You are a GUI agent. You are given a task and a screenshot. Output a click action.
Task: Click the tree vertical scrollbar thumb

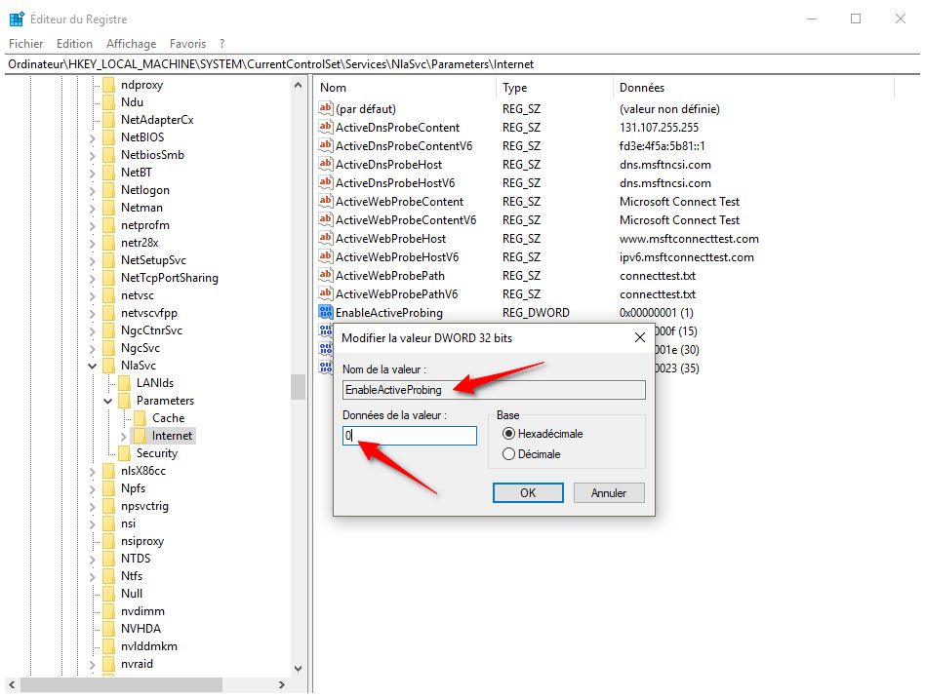click(x=298, y=387)
